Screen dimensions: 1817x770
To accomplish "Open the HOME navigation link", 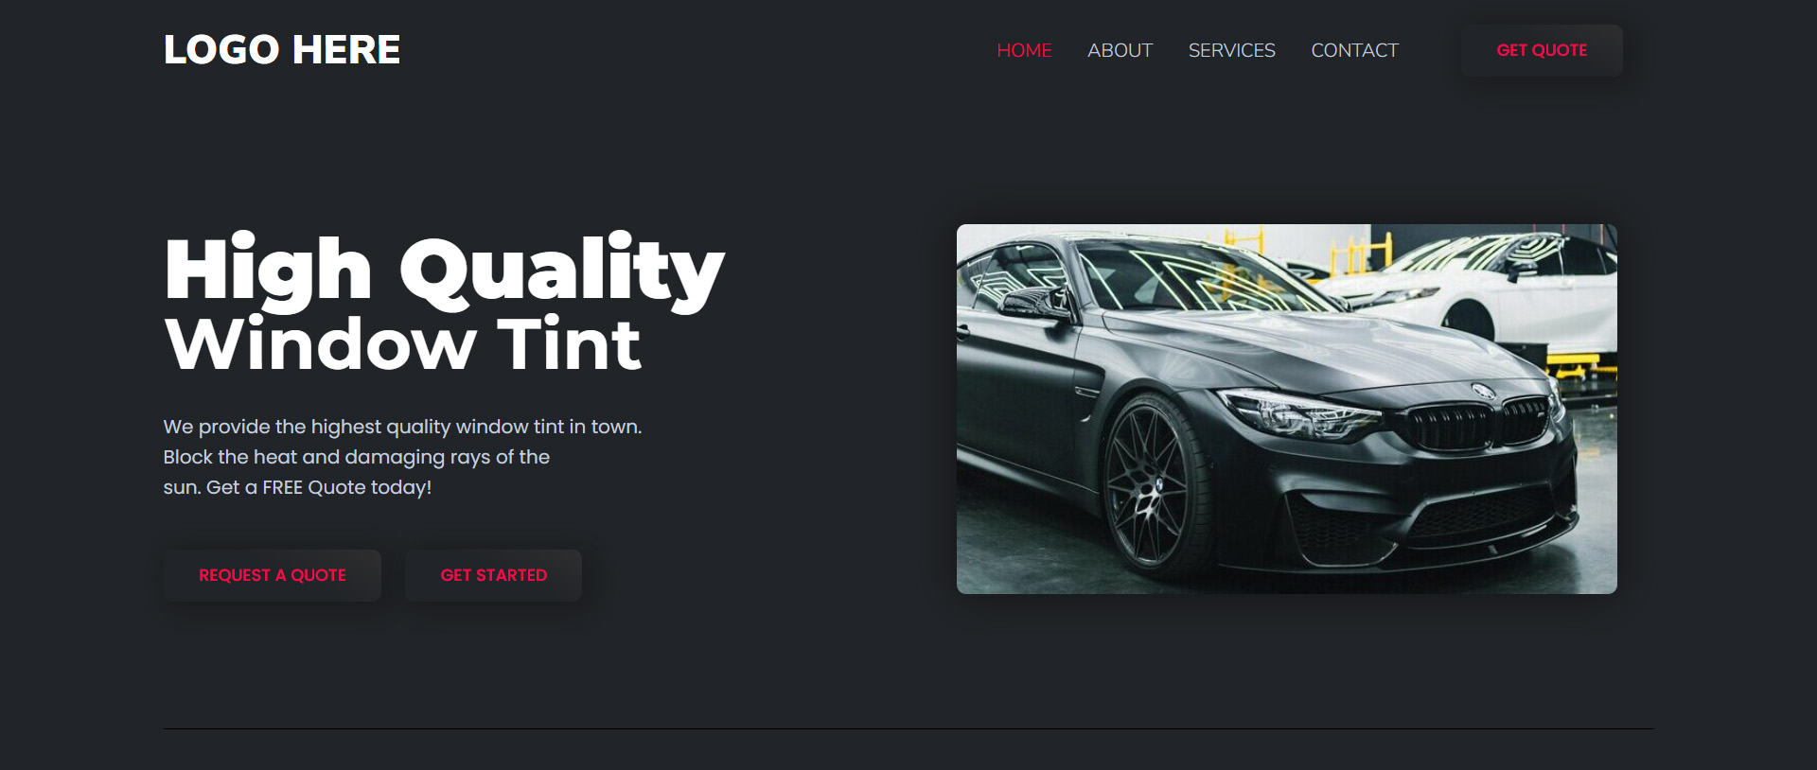I will pyautogui.click(x=1024, y=50).
